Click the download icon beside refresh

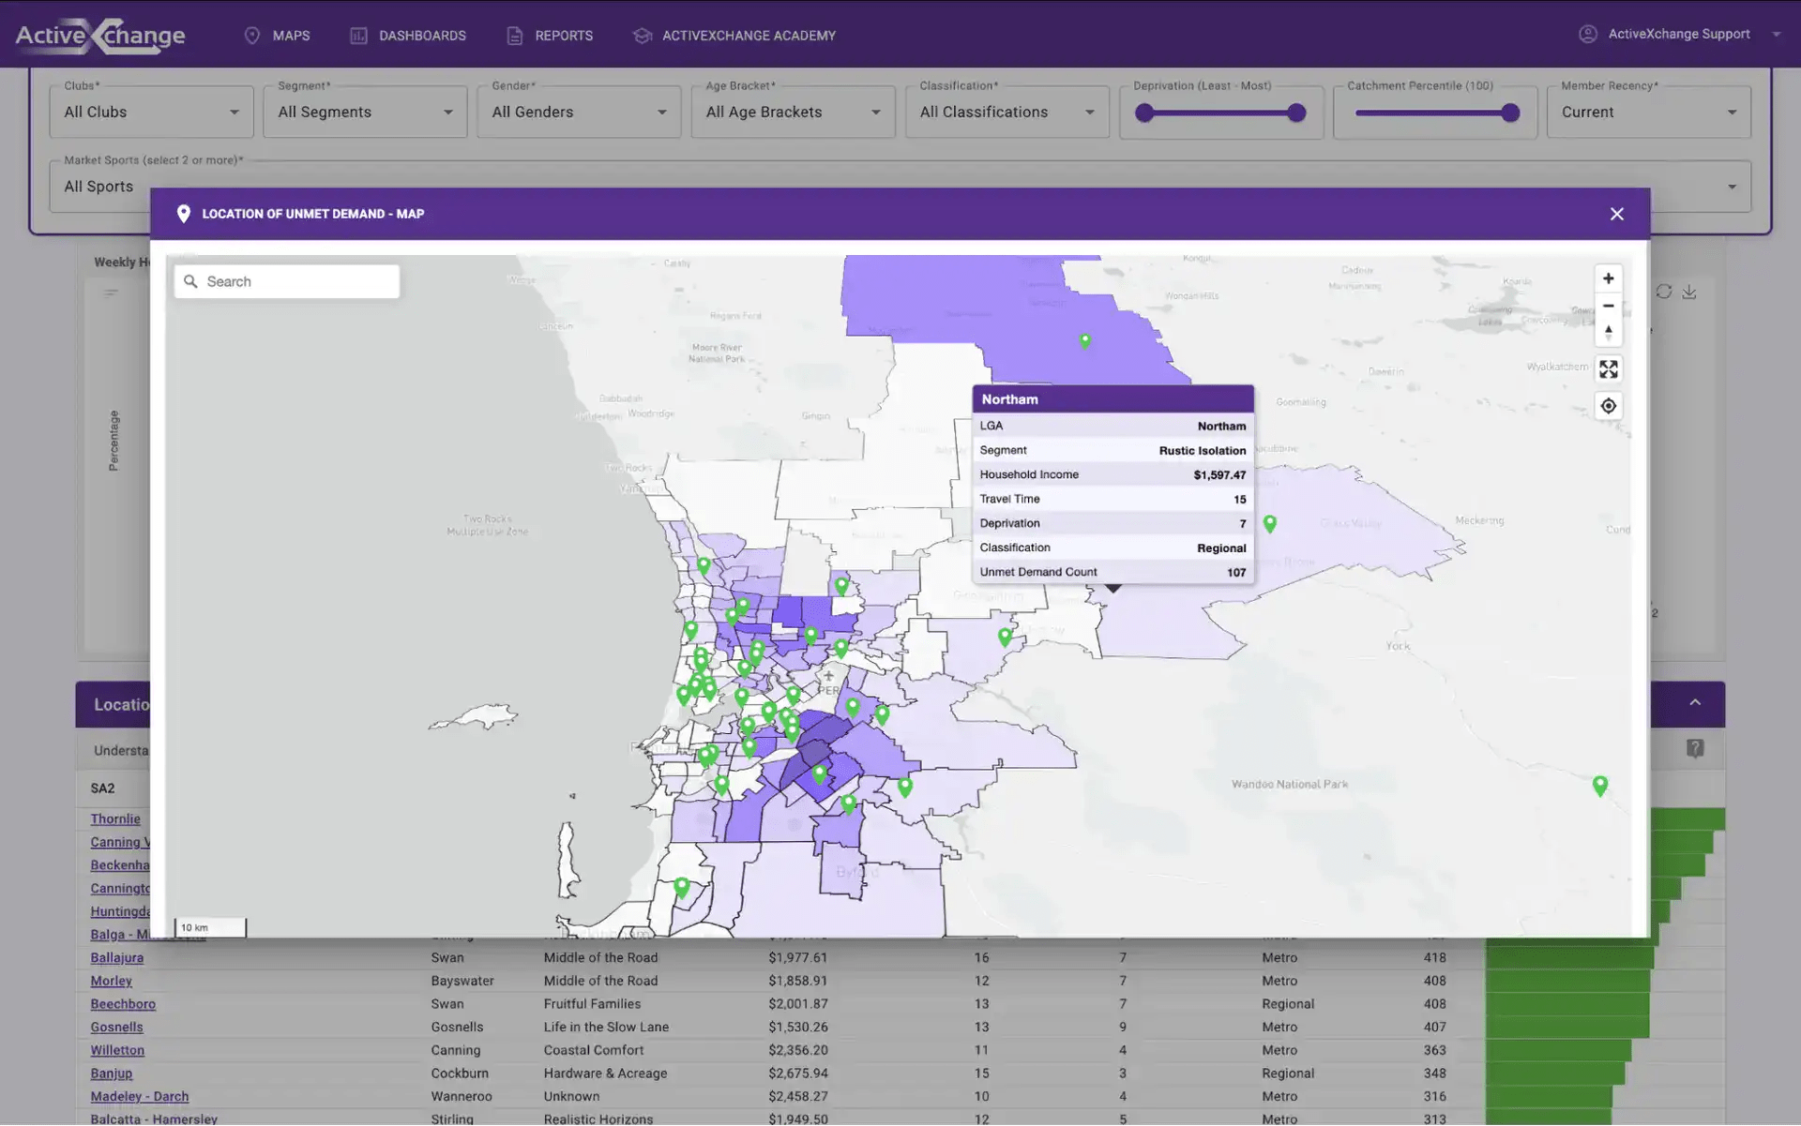(1689, 292)
